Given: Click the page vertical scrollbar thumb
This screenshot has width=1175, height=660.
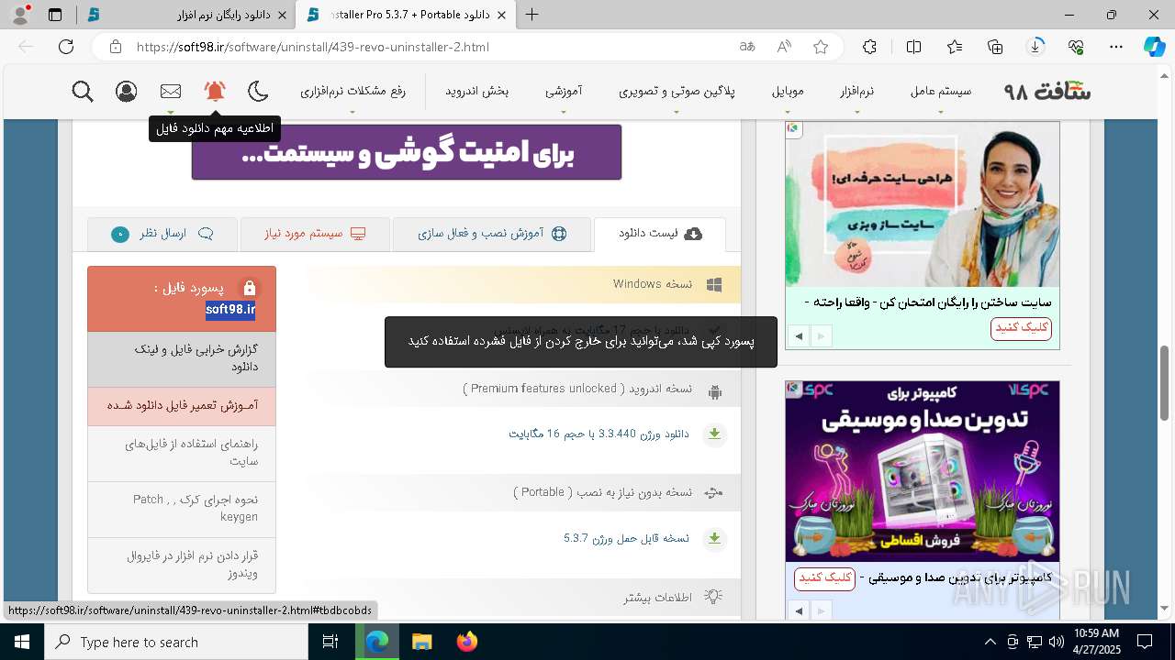Looking at the screenshot, I should 1165,383.
